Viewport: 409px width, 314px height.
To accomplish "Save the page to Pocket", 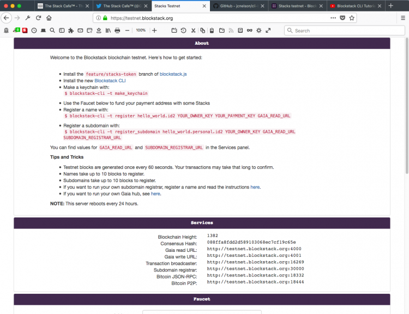I will [x=342, y=18].
